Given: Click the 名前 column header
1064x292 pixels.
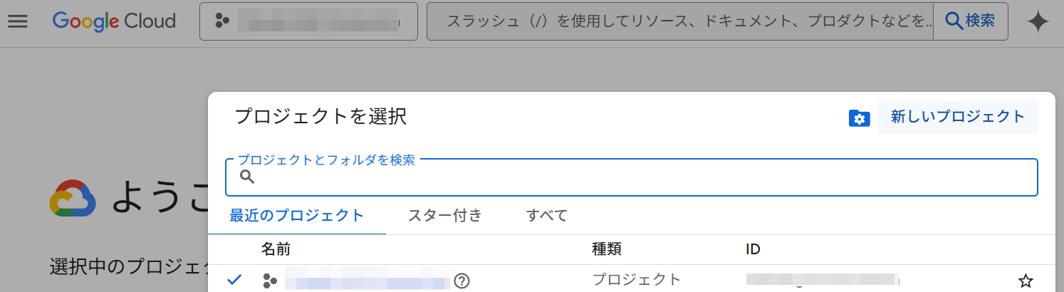Looking at the screenshot, I should pyautogui.click(x=276, y=249).
